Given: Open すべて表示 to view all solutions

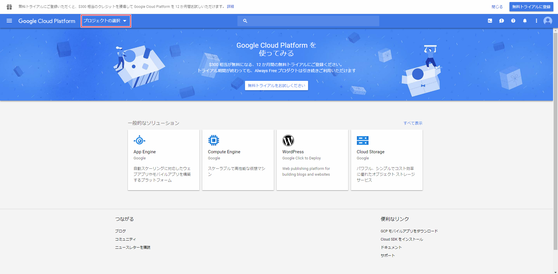Looking at the screenshot, I should (x=413, y=123).
